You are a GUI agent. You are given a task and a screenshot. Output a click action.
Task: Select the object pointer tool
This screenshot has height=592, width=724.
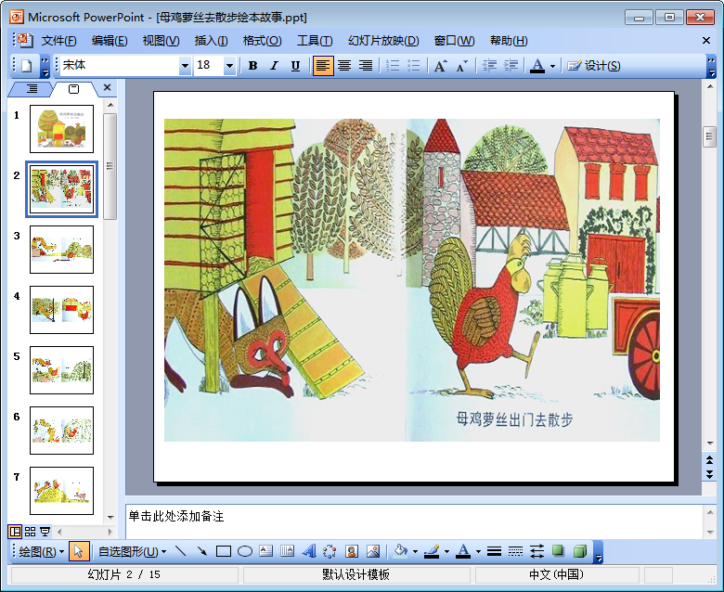[x=79, y=551]
